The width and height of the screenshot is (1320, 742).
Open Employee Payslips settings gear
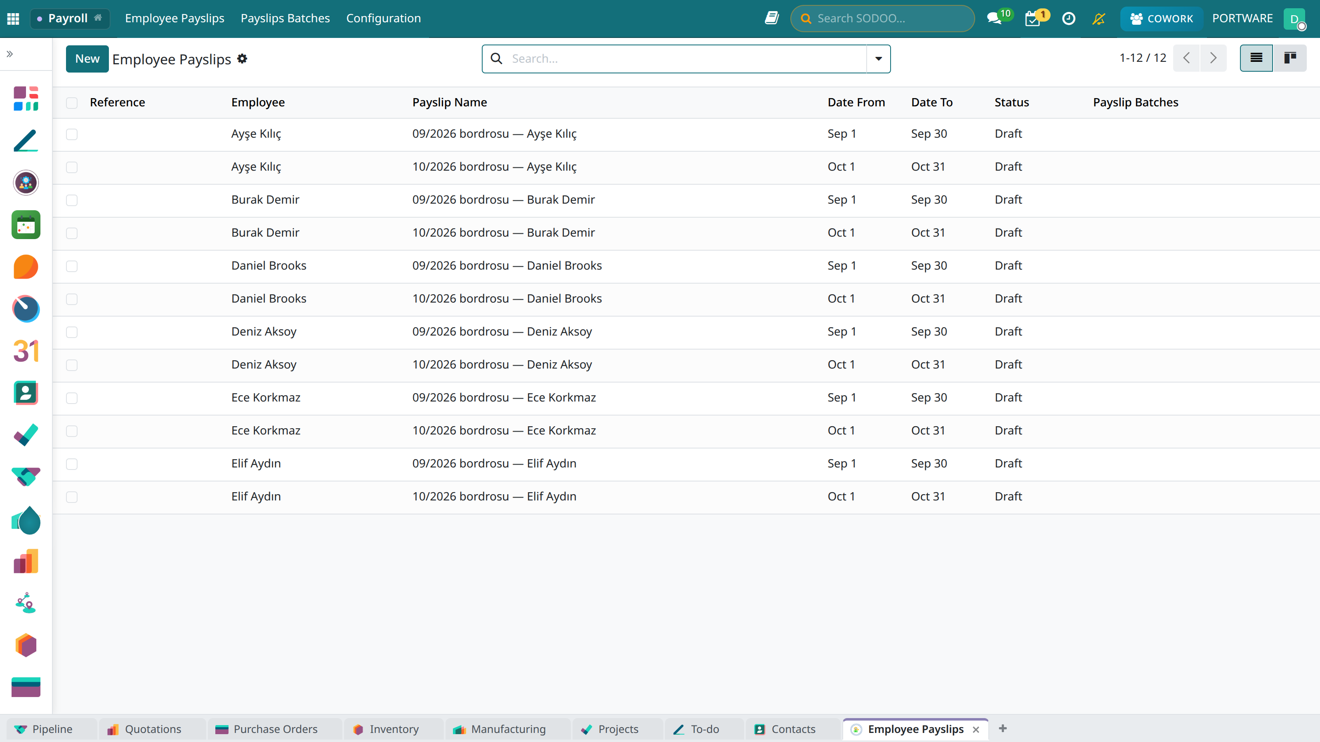(243, 59)
